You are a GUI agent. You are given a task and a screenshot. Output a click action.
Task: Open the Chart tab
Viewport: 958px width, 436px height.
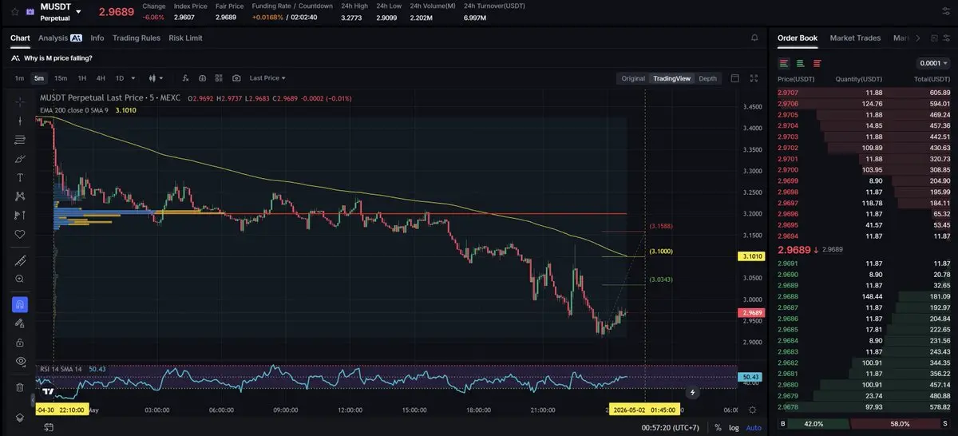point(20,38)
